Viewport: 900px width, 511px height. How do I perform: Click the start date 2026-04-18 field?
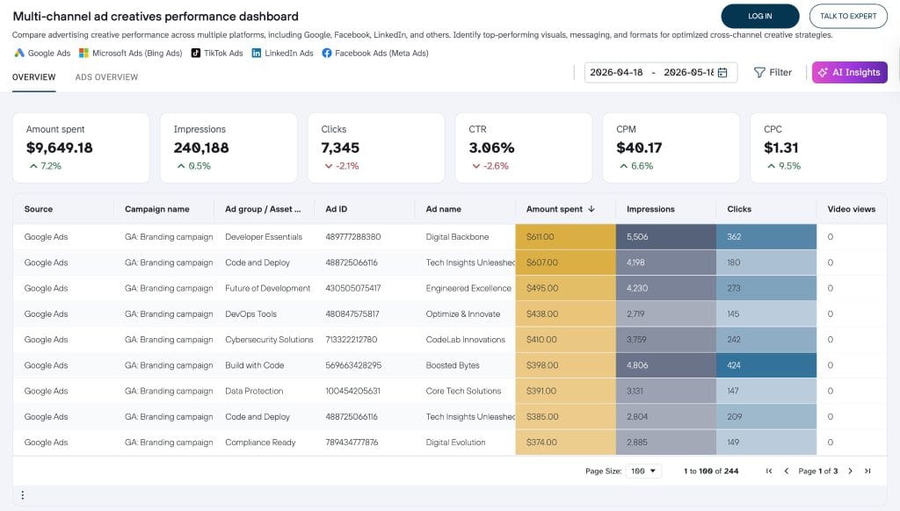click(x=616, y=72)
